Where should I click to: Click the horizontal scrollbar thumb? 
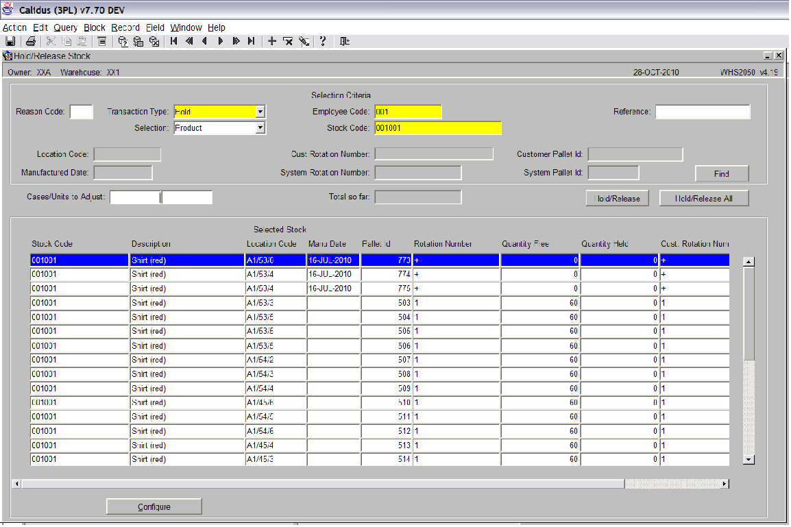pyautogui.click(x=323, y=484)
